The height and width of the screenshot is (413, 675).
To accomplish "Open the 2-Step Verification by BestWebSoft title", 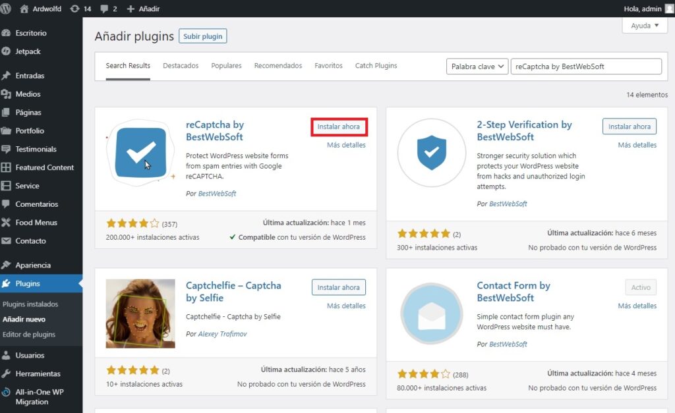I will tap(524, 131).
